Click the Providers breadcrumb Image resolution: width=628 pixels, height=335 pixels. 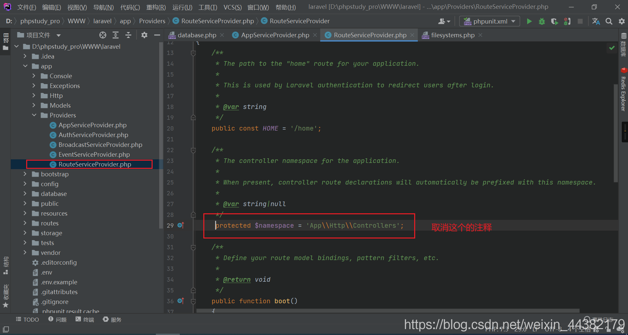(152, 21)
